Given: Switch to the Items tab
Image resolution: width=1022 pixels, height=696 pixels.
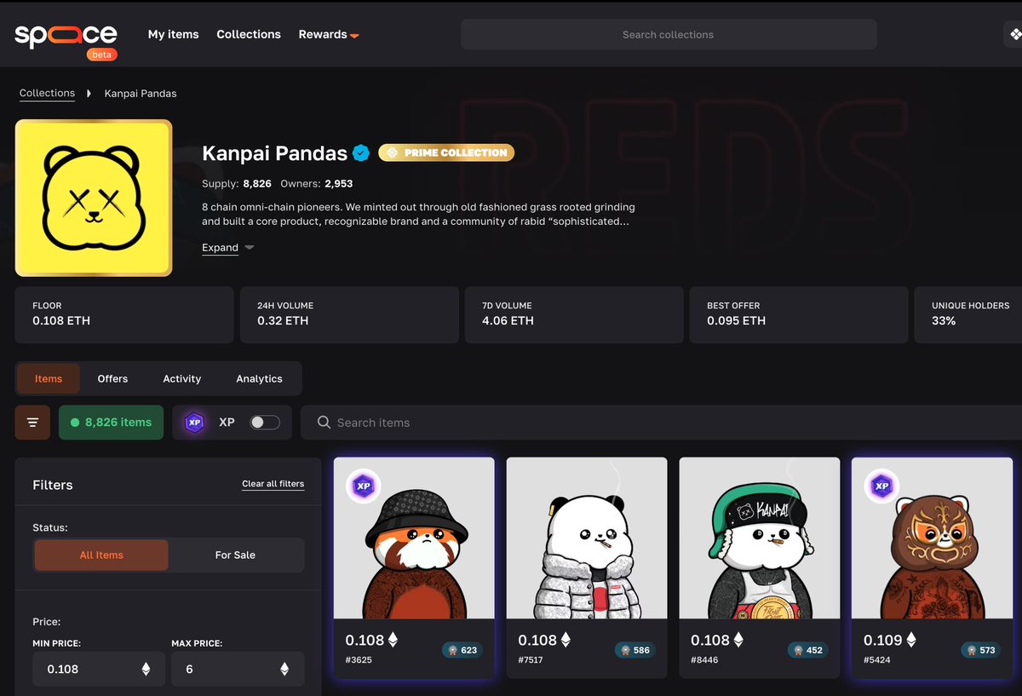Looking at the screenshot, I should pyautogui.click(x=49, y=378).
